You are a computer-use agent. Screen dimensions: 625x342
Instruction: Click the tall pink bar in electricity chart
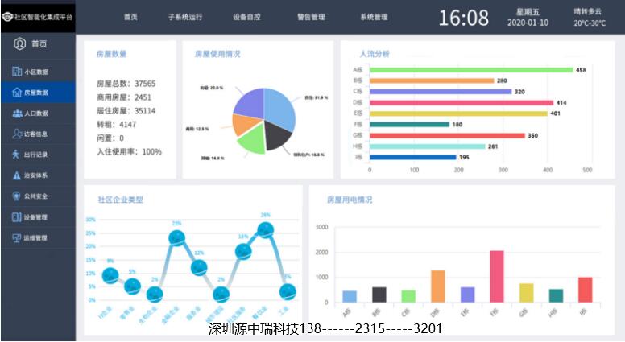point(497,276)
